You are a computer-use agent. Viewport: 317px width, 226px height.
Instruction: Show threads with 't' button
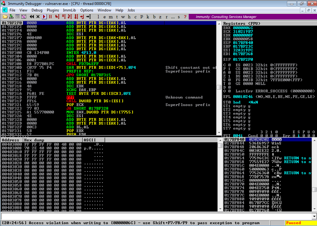coord(117,17)
